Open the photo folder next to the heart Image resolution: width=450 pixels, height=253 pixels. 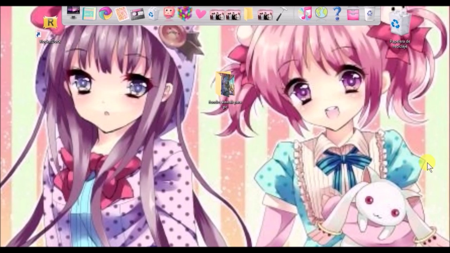[x=217, y=15]
